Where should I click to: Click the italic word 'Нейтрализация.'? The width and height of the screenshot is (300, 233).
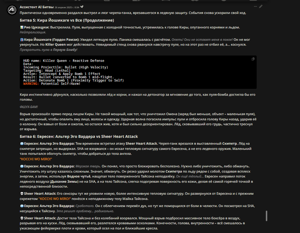(33, 32)
